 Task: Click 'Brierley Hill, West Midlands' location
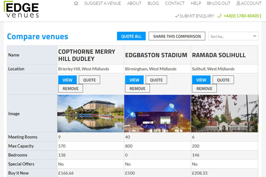(84, 69)
